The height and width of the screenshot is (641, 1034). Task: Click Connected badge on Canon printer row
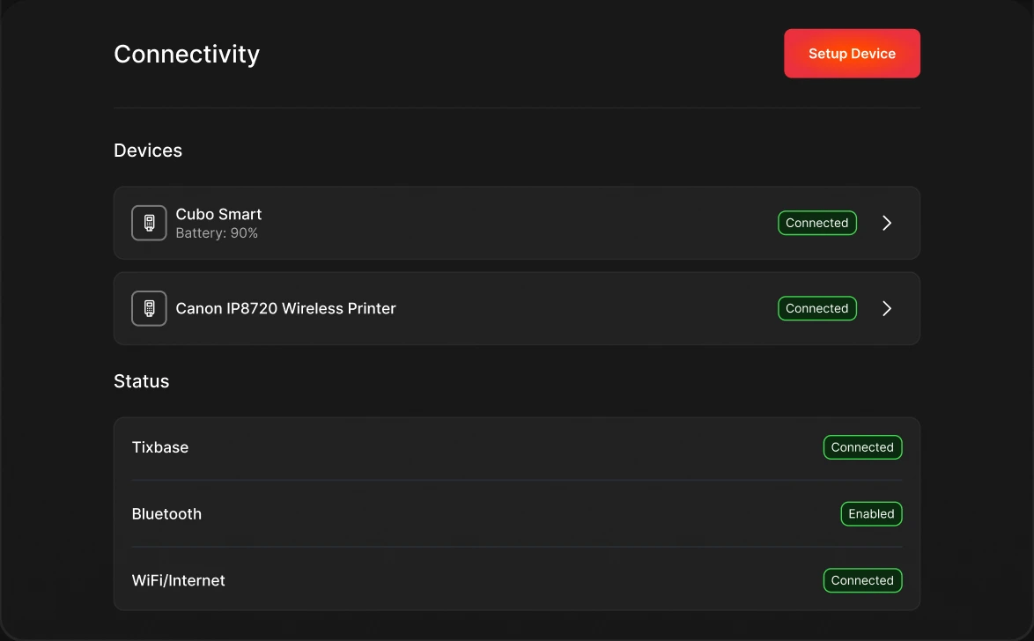pyautogui.click(x=817, y=309)
